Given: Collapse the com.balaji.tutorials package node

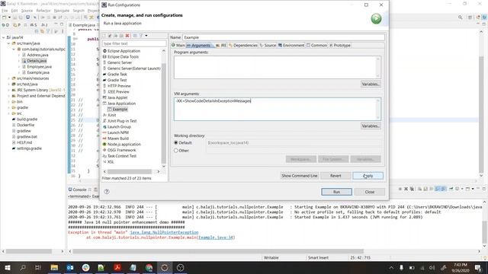Looking at the screenshot, I should click(x=14, y=49).
